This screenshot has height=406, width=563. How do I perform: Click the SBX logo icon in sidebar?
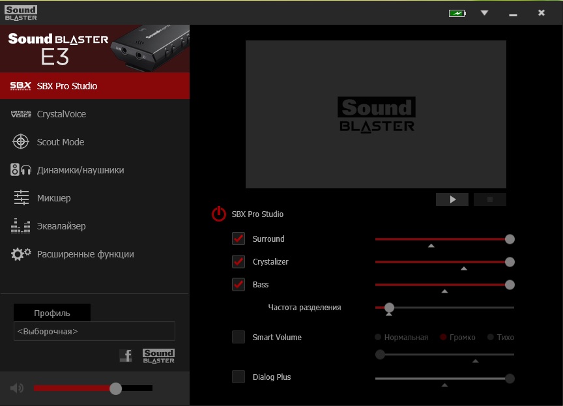click(x=20, y=86)
